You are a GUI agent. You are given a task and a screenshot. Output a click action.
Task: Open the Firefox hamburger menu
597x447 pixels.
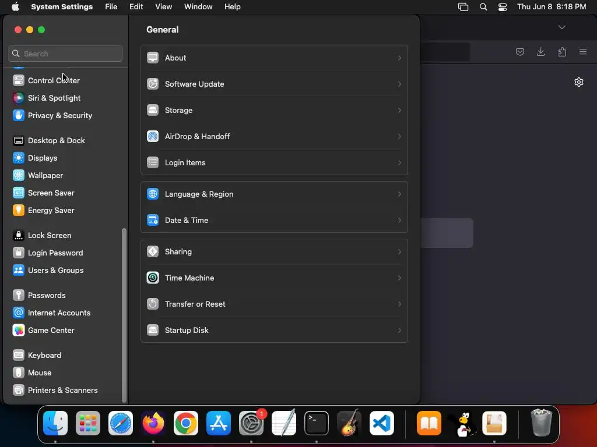click(583, 52)
